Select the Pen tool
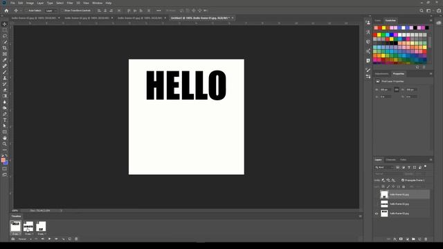This screenshot has height=249, width=443. pyautogui.click(x=5, y=114)
